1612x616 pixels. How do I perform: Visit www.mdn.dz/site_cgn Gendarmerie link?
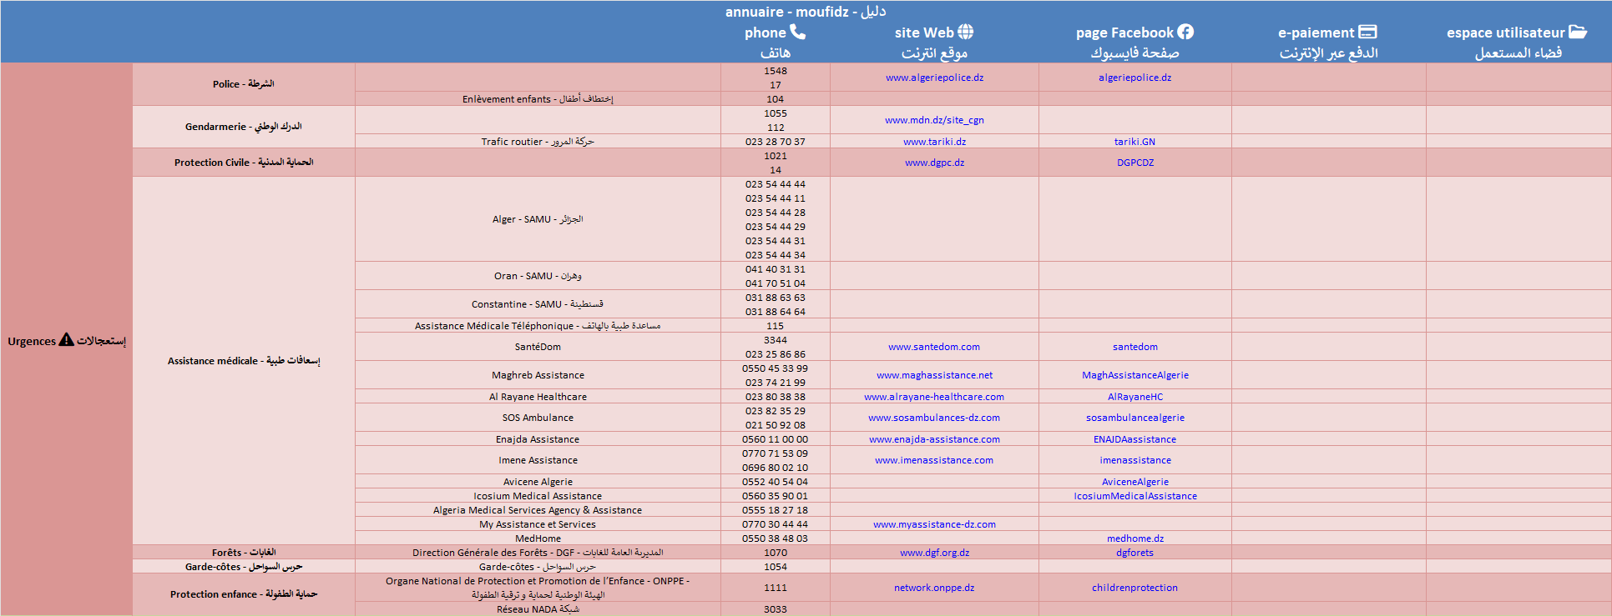click(934, 120)
